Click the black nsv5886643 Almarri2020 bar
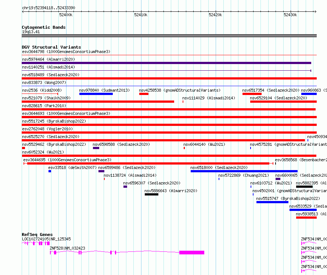 point(151,194)
